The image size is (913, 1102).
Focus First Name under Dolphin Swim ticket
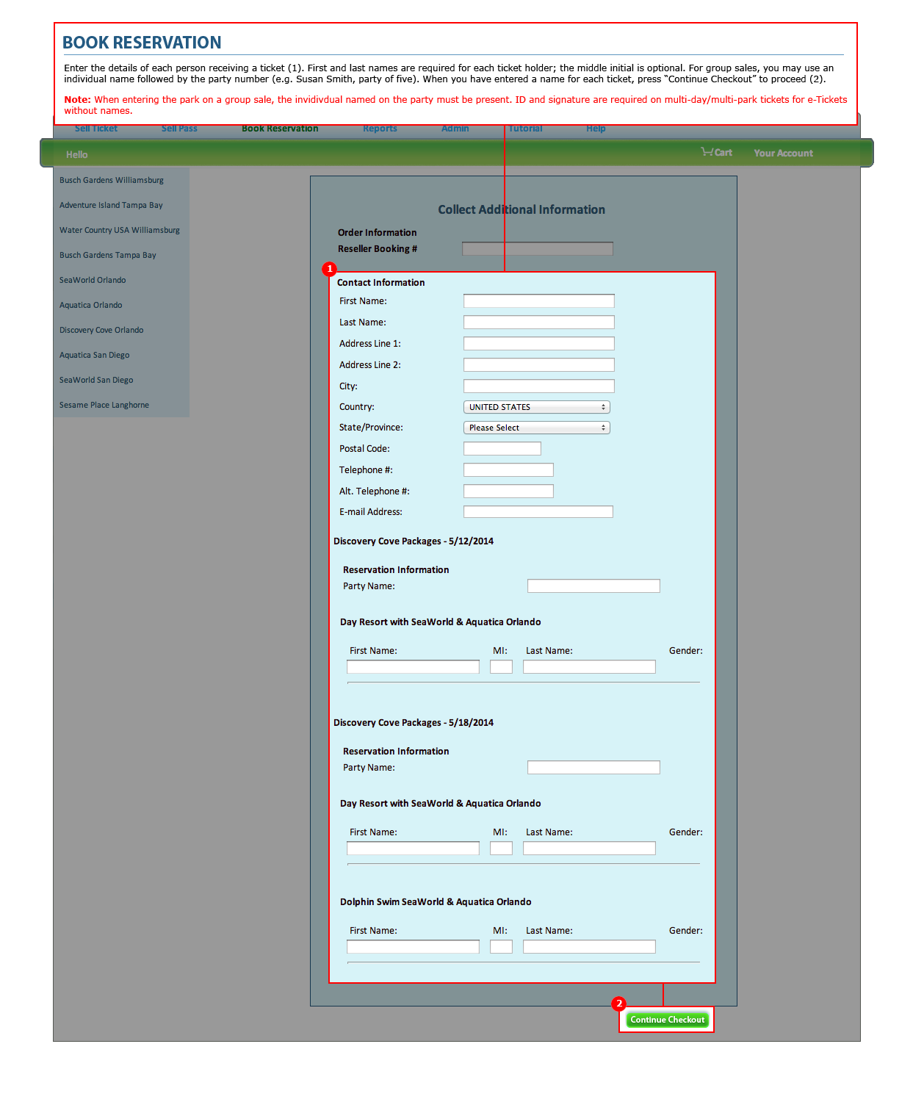413,947
